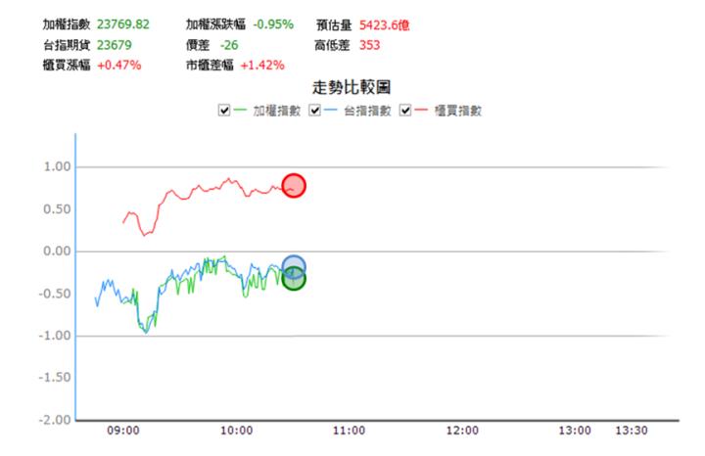Click the blue 台指指數 end-point marker

point(294,266)
